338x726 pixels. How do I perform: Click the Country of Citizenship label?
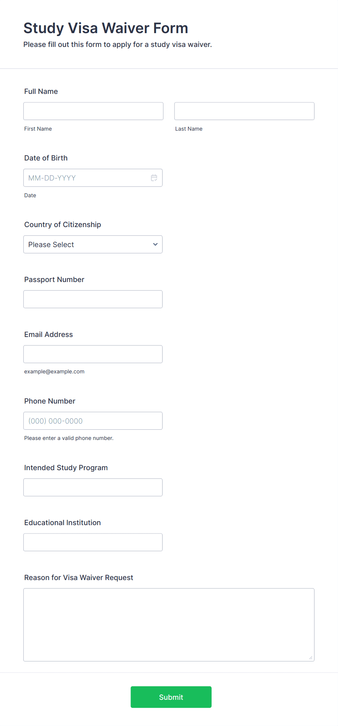pyautogui.click(x=63, y=225)
